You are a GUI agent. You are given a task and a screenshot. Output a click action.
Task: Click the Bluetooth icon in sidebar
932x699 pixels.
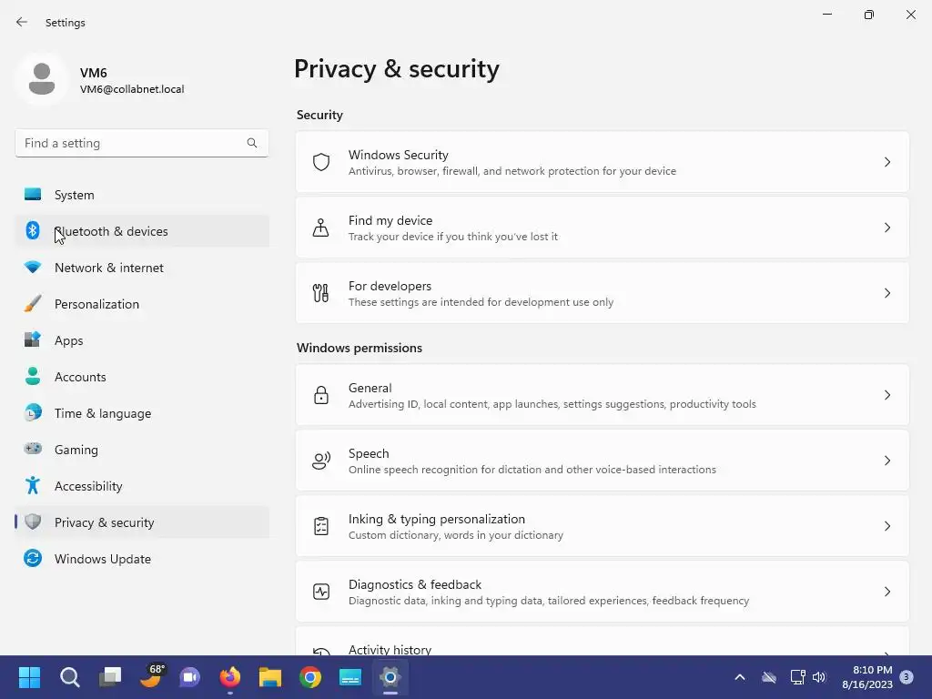pos(33,231)
